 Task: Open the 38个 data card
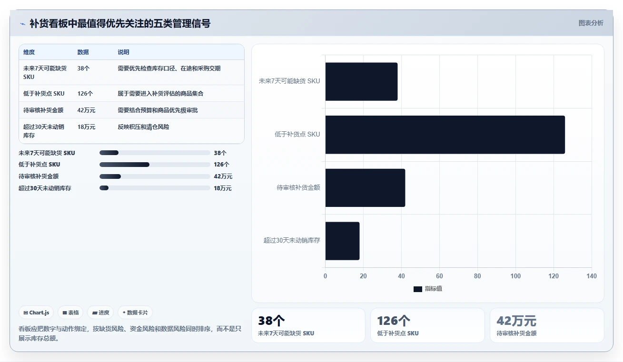tap(308, 325)
